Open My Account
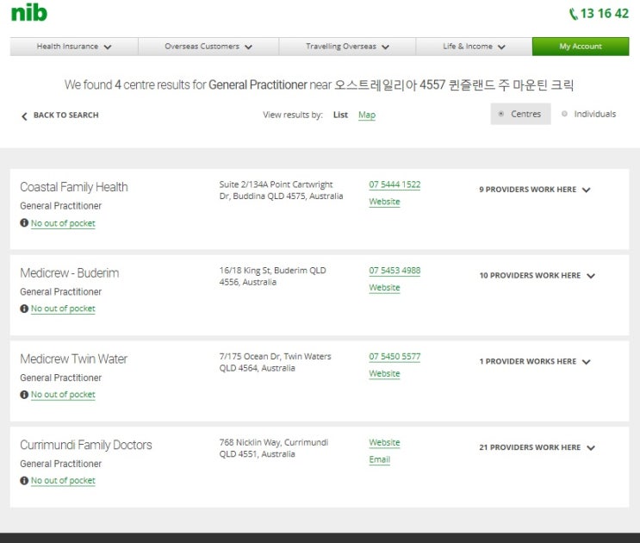Image resolution: width=640 pixels, height=543 pixels. [581, 47]
